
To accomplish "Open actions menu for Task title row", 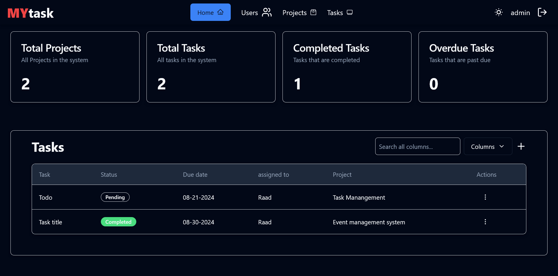I will [485, 222].
